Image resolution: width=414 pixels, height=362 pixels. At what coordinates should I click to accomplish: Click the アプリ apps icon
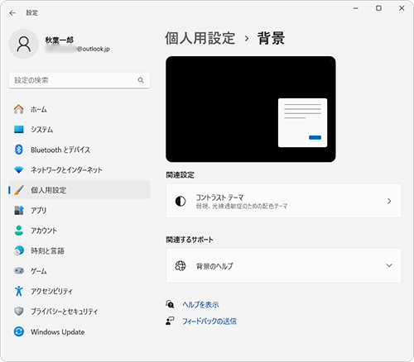(19, 210)
